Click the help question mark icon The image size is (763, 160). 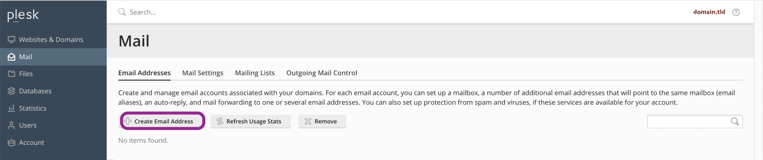point(736,12)
